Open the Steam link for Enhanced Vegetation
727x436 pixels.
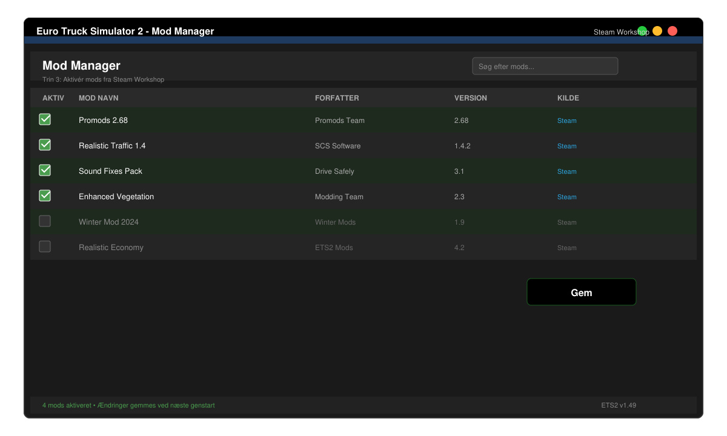click(x=567, y=197)
